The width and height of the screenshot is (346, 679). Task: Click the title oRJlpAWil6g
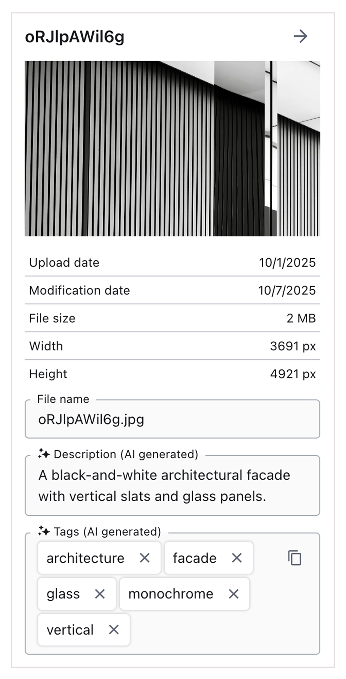75,37
